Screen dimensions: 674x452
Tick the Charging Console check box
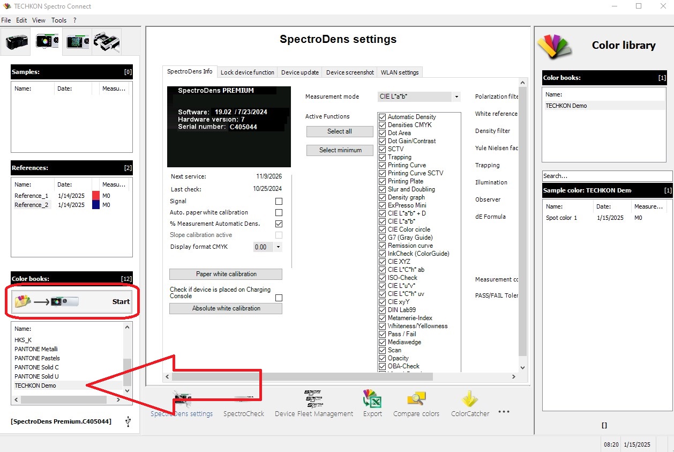point(279,298)
